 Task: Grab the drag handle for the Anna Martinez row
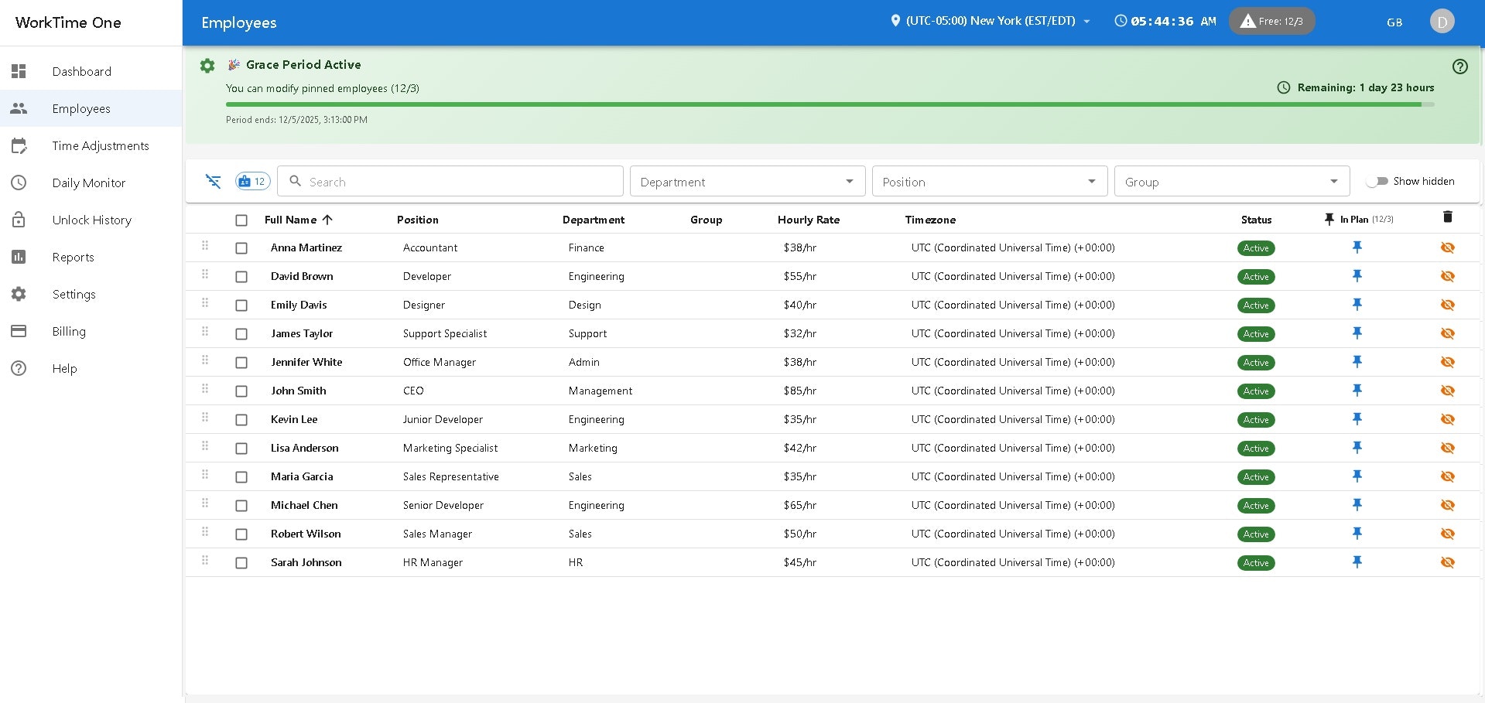point(205,245)
